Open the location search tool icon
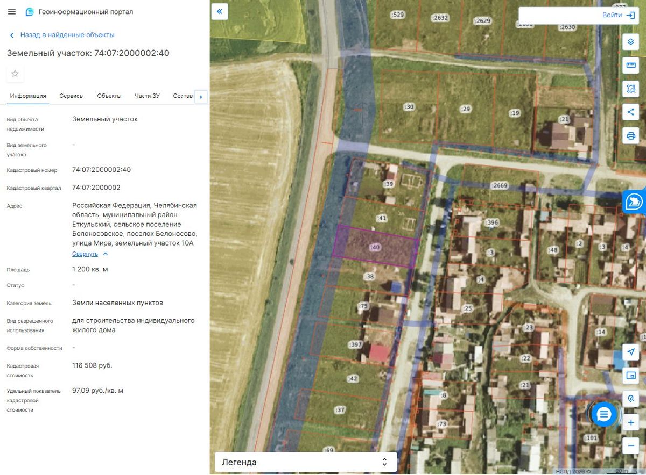This screenshot has width=646, height=475. tap(631, 399)
